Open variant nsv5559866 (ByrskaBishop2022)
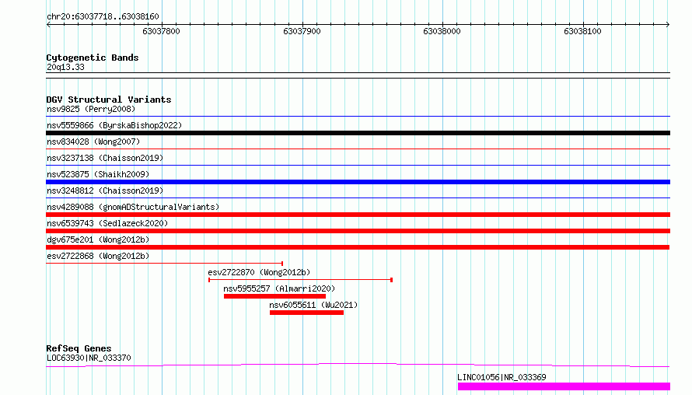 [114, 125]
